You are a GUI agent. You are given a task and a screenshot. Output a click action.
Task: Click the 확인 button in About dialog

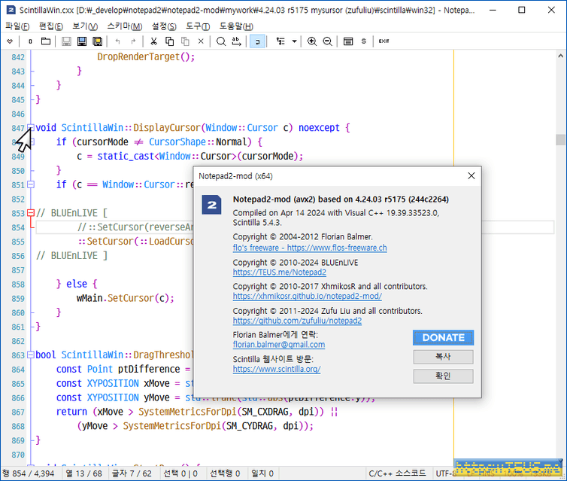tap(443, 376)
